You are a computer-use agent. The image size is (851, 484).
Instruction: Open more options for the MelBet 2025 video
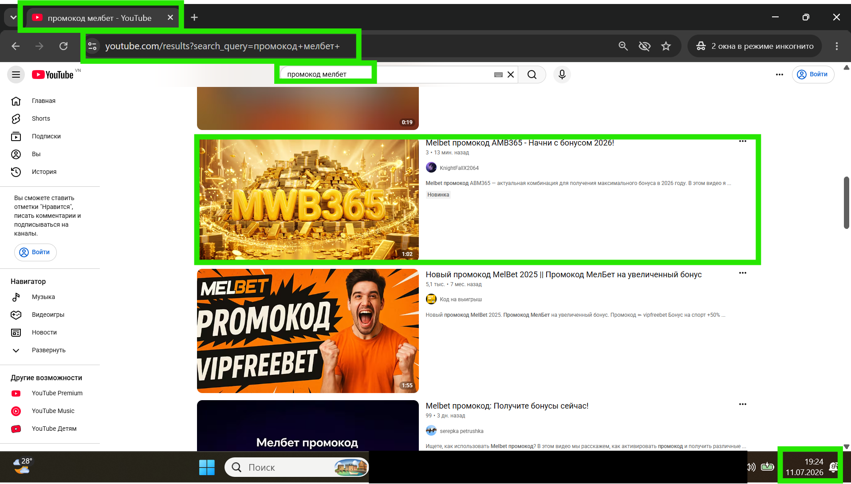click(x=743, y=273)
